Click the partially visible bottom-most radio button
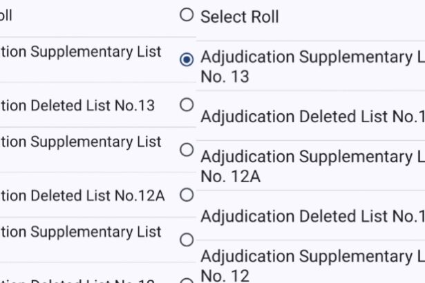Viewport: 425px width, 283px height. pyautogui.click(x=186, y=280)
